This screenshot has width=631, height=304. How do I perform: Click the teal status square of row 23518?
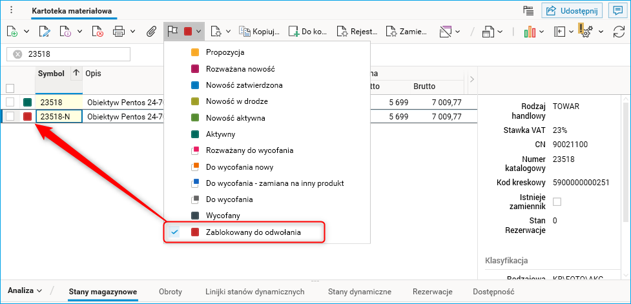pos(27,102)
